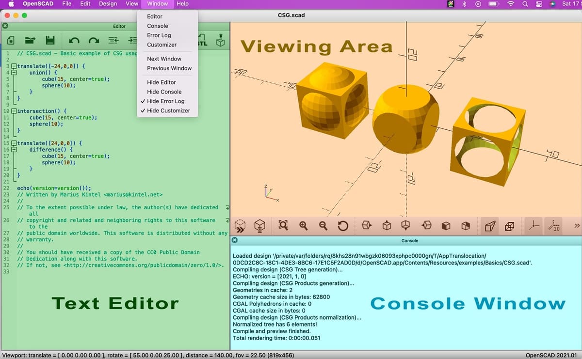Toggle Show Axes in the viewport toolbar

534,226
